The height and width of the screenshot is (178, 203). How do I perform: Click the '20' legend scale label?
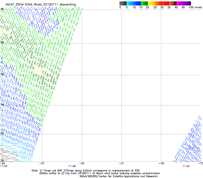[147, 7]
